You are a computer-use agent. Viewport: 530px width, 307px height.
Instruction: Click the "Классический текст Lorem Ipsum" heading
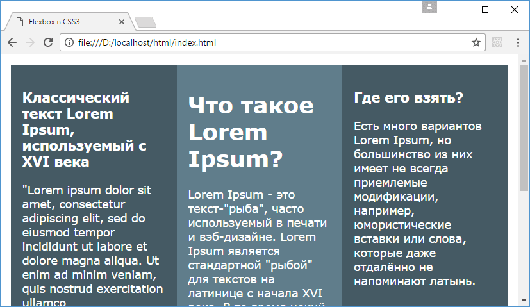pos(85,130)
